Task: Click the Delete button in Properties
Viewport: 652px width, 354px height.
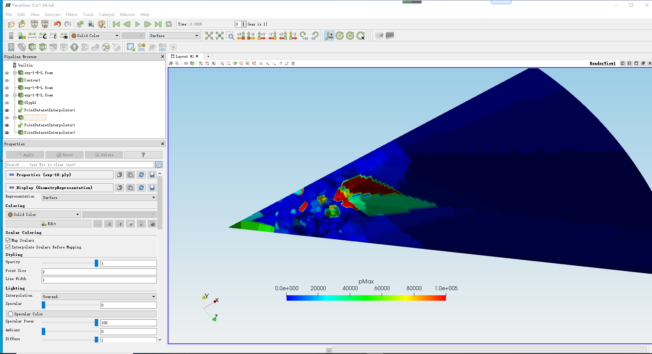Action: click(x=104, y=155)
